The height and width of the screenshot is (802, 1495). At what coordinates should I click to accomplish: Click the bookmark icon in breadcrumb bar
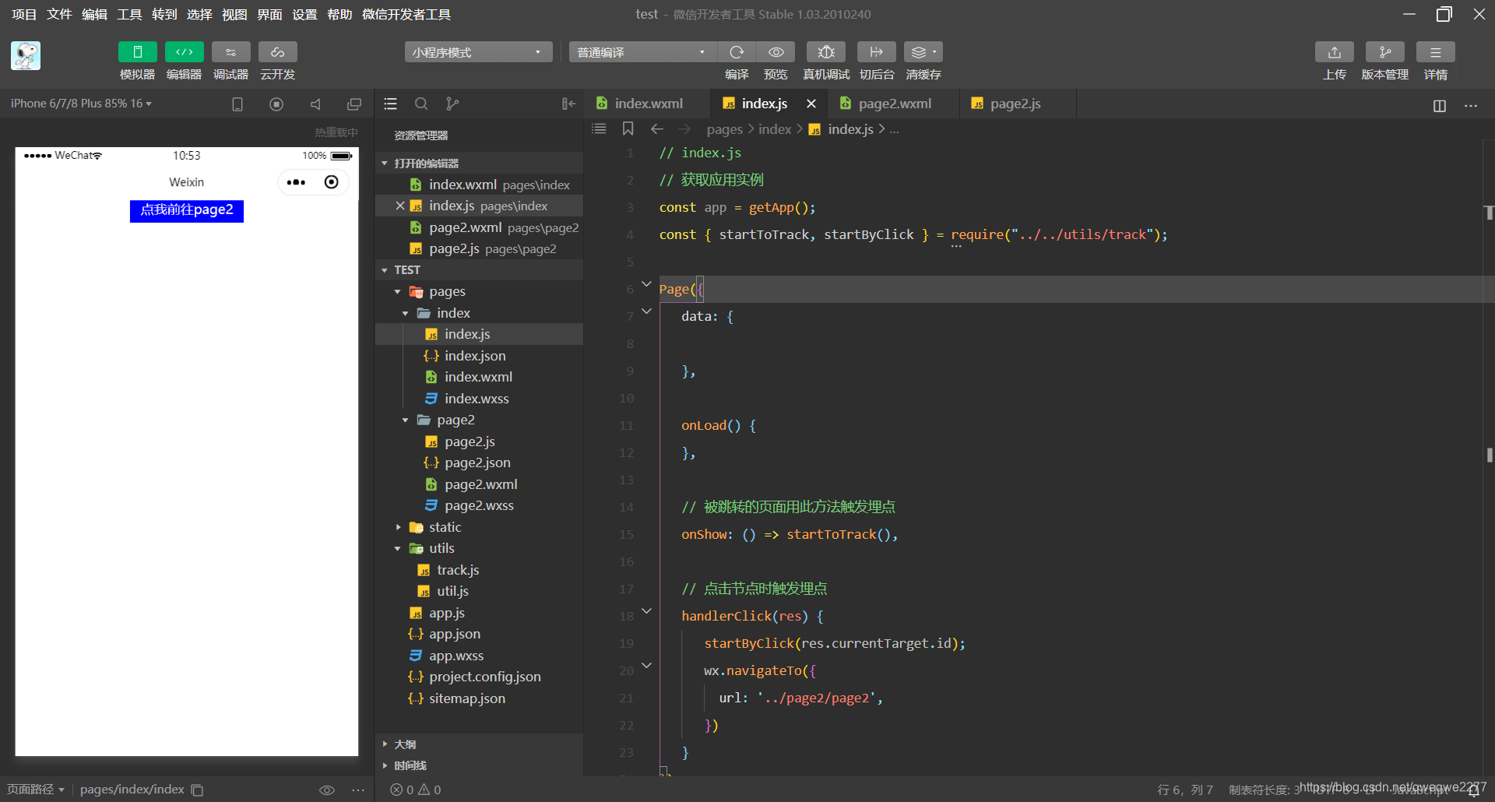click(628, 128)
